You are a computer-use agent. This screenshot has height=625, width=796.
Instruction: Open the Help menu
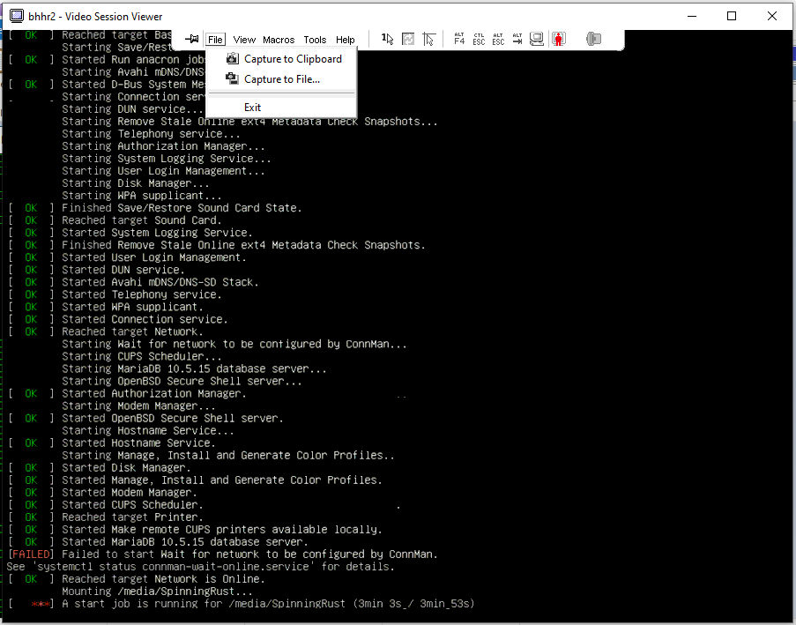click(346, 40)
